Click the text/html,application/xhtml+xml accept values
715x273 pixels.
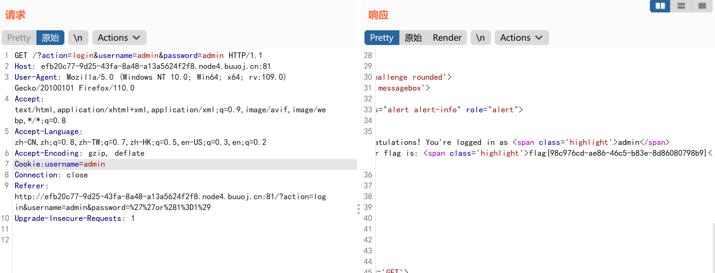click(170, 110)
